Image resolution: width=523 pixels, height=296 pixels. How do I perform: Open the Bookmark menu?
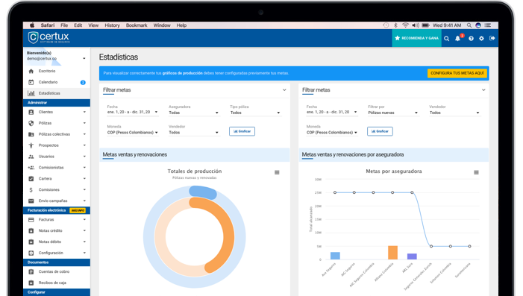click(137, 25)
